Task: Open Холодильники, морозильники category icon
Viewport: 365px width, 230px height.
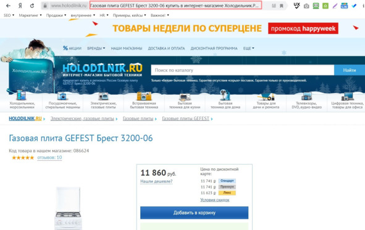Action: (x=21, y=96)
